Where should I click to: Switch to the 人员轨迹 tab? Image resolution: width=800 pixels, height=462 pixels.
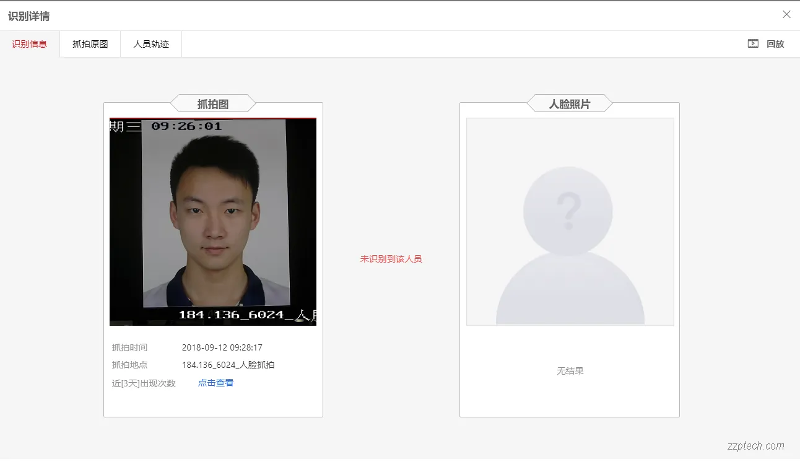150,43
